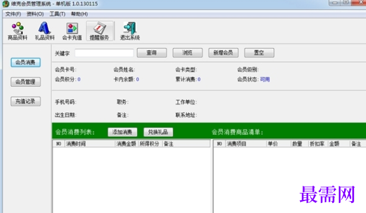The image size is (366, 213).
Task: Click the 会员卡号 label
Action: pyautogui.click(x=65, y=70)
